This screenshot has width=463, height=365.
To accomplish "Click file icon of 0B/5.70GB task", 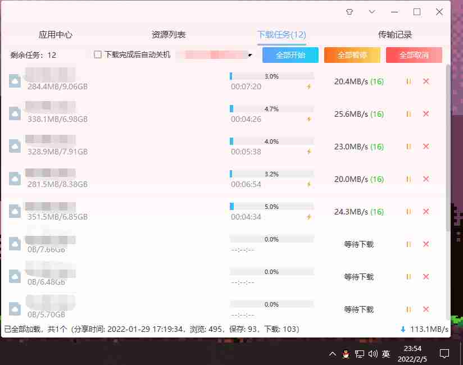I will point(15,309).
